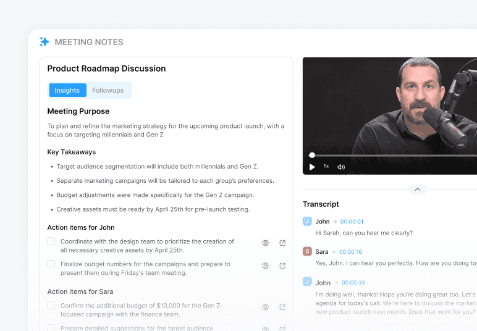Select takeaway 'Separate marketing campaigns will be tailored'
Screen dimensions: 477x331
(x=165, y=181)
